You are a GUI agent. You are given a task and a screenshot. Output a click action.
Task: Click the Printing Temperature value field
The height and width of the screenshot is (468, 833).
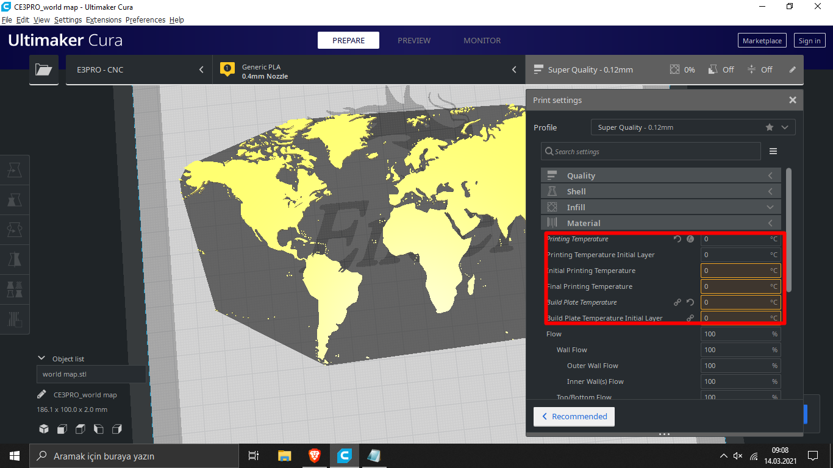(740, 239)
